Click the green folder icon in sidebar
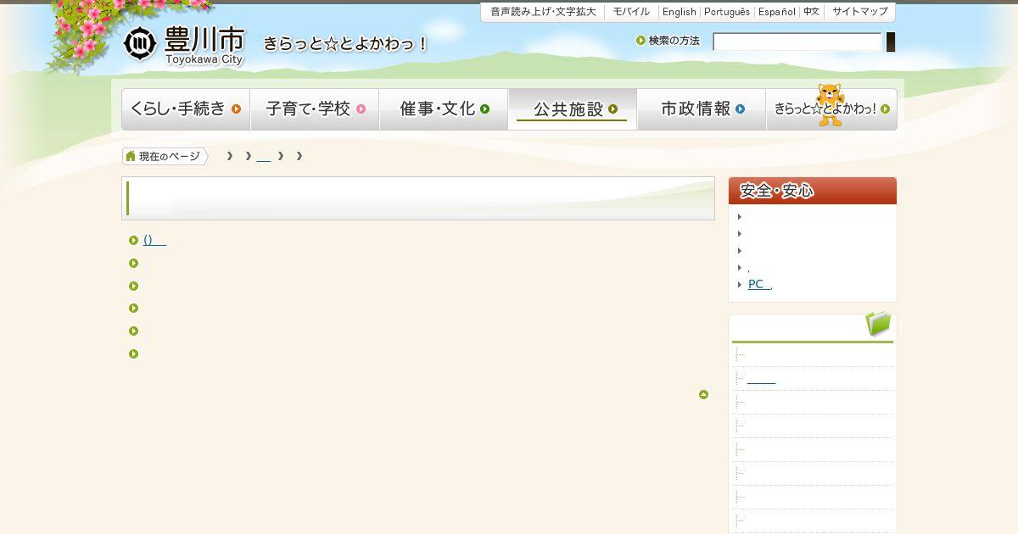The height and width of the screenshot is (534, 1018). tap(878, 324)
